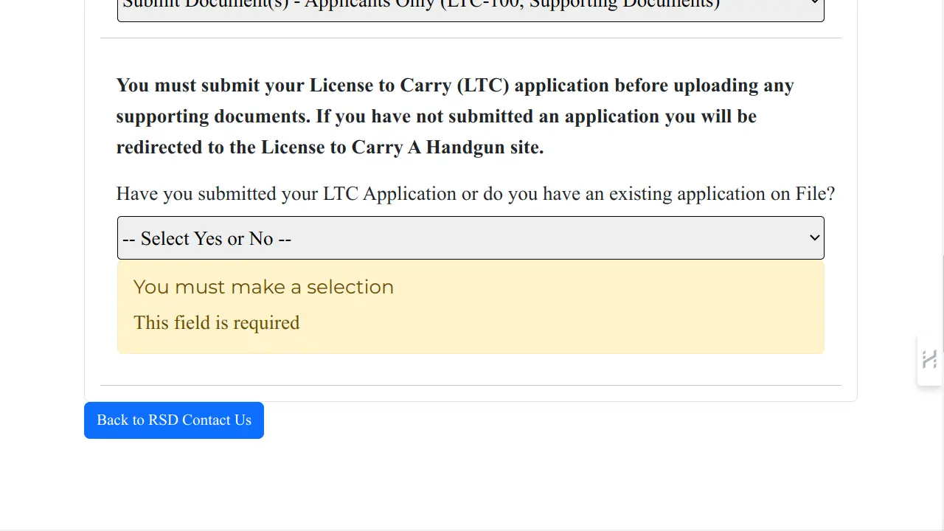Click the 'This field is required' text
This screenshot has width=944, height=531.
216,322
